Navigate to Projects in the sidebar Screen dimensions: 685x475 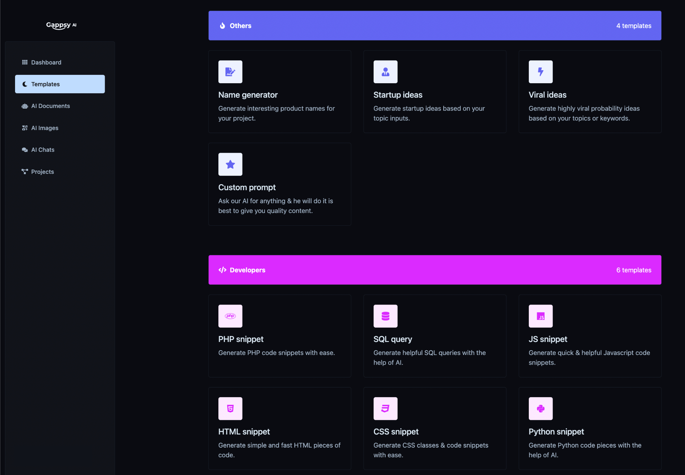[x=42, y=172]
